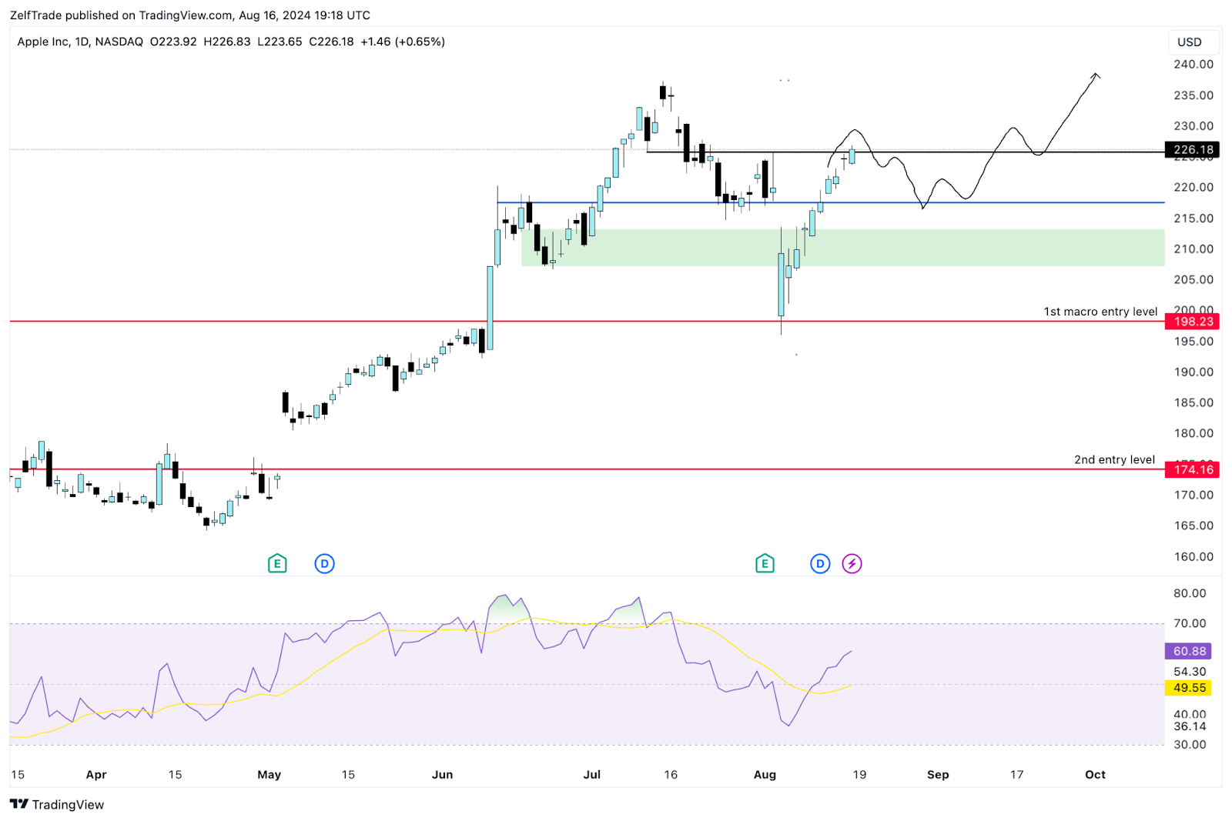Select the '2nd entry level' text
This screenshot has width=1232, height=821.
1114,459
